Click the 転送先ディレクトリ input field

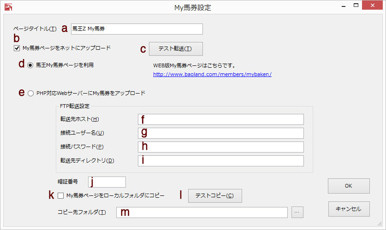(221, 160)
